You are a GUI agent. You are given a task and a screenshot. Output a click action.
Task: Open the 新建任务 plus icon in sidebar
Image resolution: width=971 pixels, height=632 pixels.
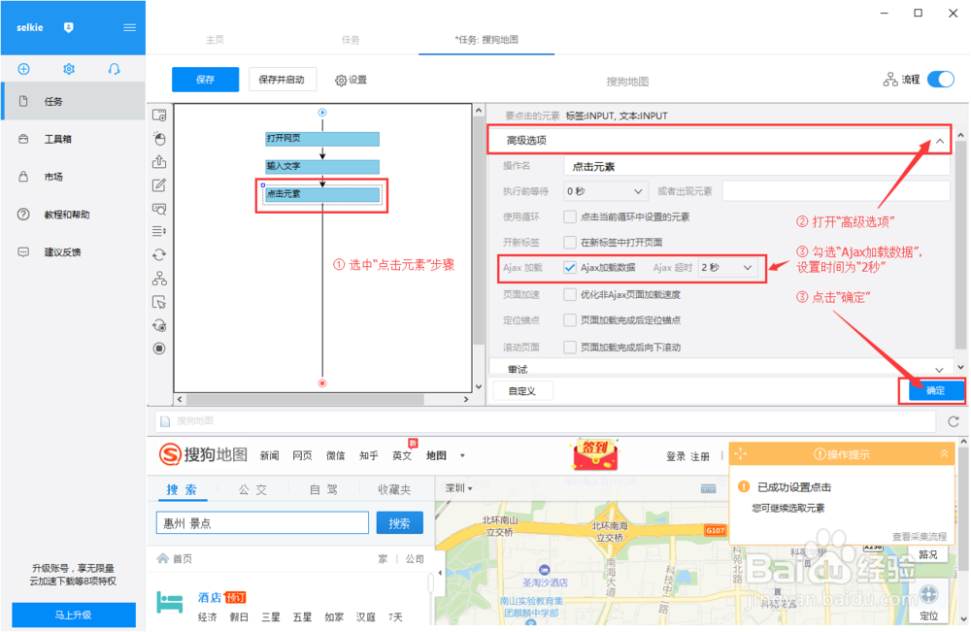(x=23, y=69)
